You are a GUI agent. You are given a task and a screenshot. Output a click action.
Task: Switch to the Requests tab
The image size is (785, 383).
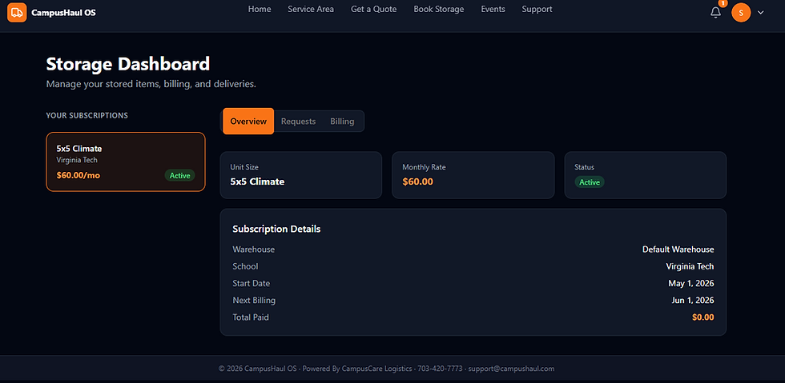(298, 121)
